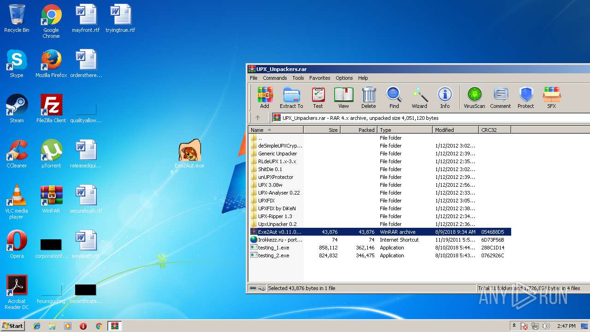Viewport: 590px width, 332px height.
Task: Open the Find magnifier tool
Action: click(394, 98)
